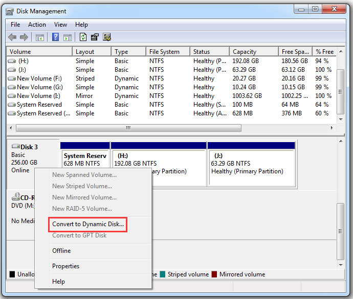The height and width of the screenshot is (299, 353).
Task: Click the 180.56 GB free space cell
Action: 295,61
